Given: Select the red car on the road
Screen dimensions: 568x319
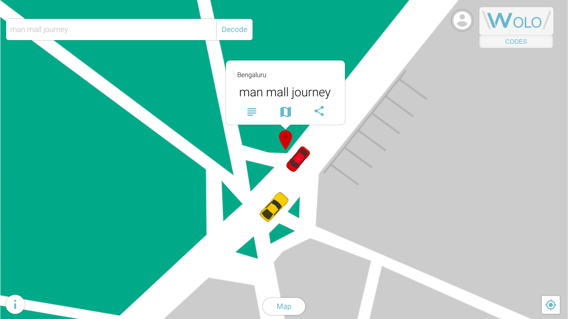Looking at the screenshot, I should [298, 159].
